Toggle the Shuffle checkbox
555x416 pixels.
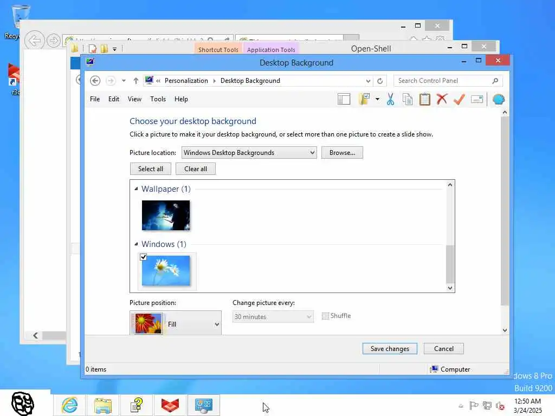325,316
